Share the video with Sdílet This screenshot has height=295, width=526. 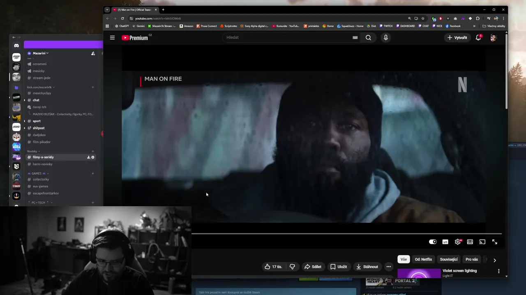pos(313,267)
